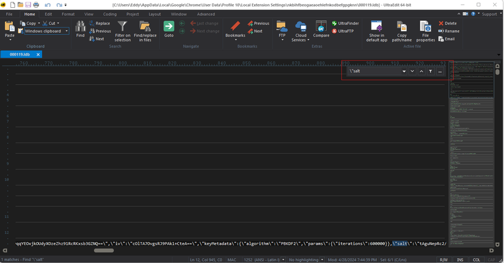This screenshot has width=504, height=263.
Task: Click the blue help question icon
Action: click(x=473, y=14)
